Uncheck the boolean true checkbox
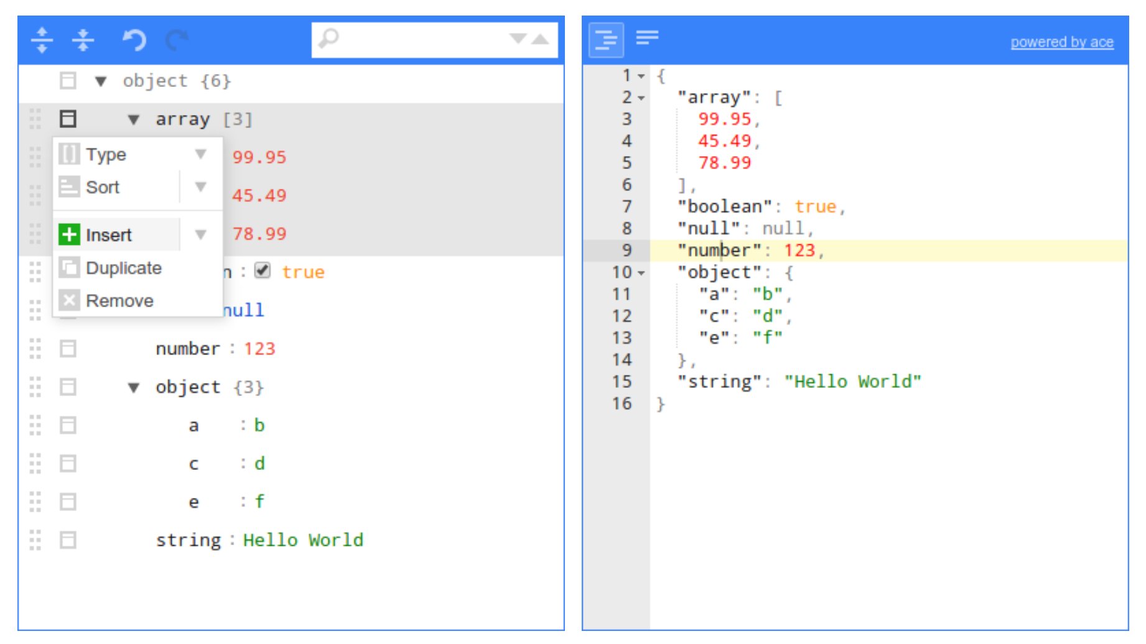Viewport: 1146px width, 644px height. click(263, 271)
